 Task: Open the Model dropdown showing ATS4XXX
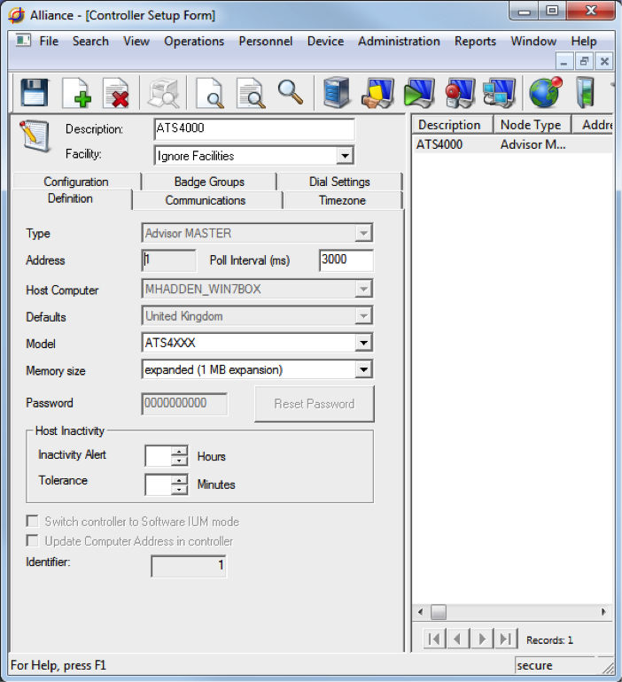(363, 344)
